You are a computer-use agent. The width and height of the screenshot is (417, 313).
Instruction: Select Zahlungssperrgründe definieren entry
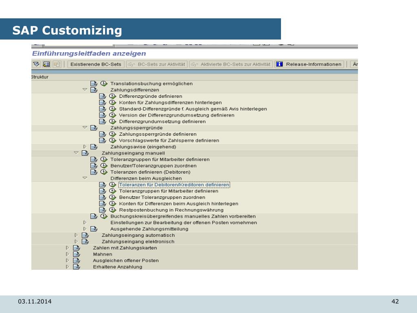158,134
